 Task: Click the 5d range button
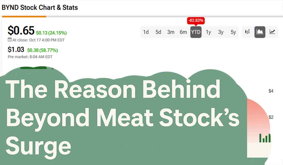(x=158, y=32)
